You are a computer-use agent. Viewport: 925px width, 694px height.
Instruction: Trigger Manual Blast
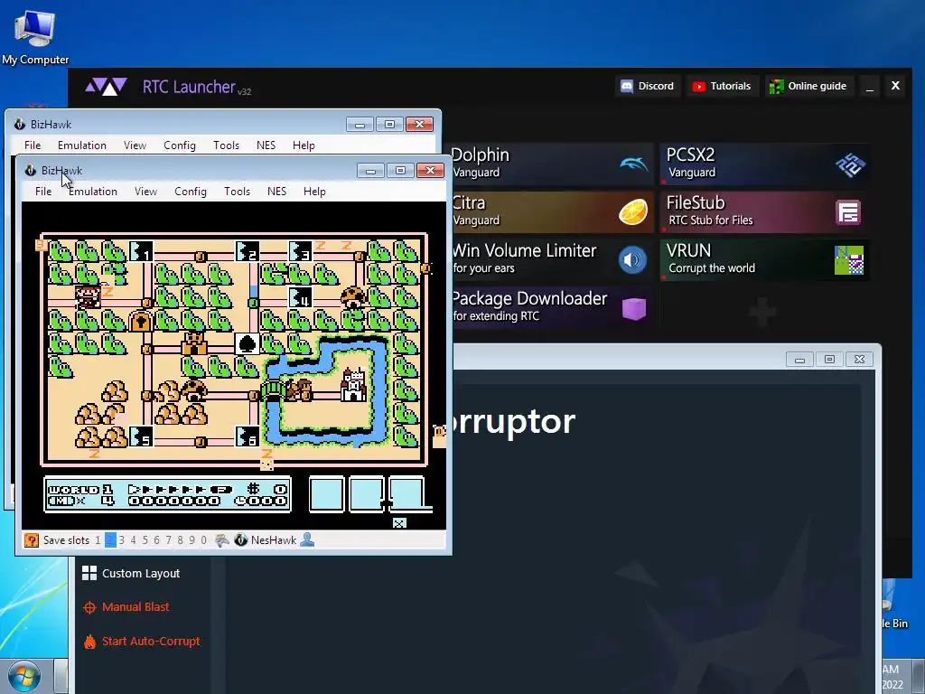pos(126,606)
